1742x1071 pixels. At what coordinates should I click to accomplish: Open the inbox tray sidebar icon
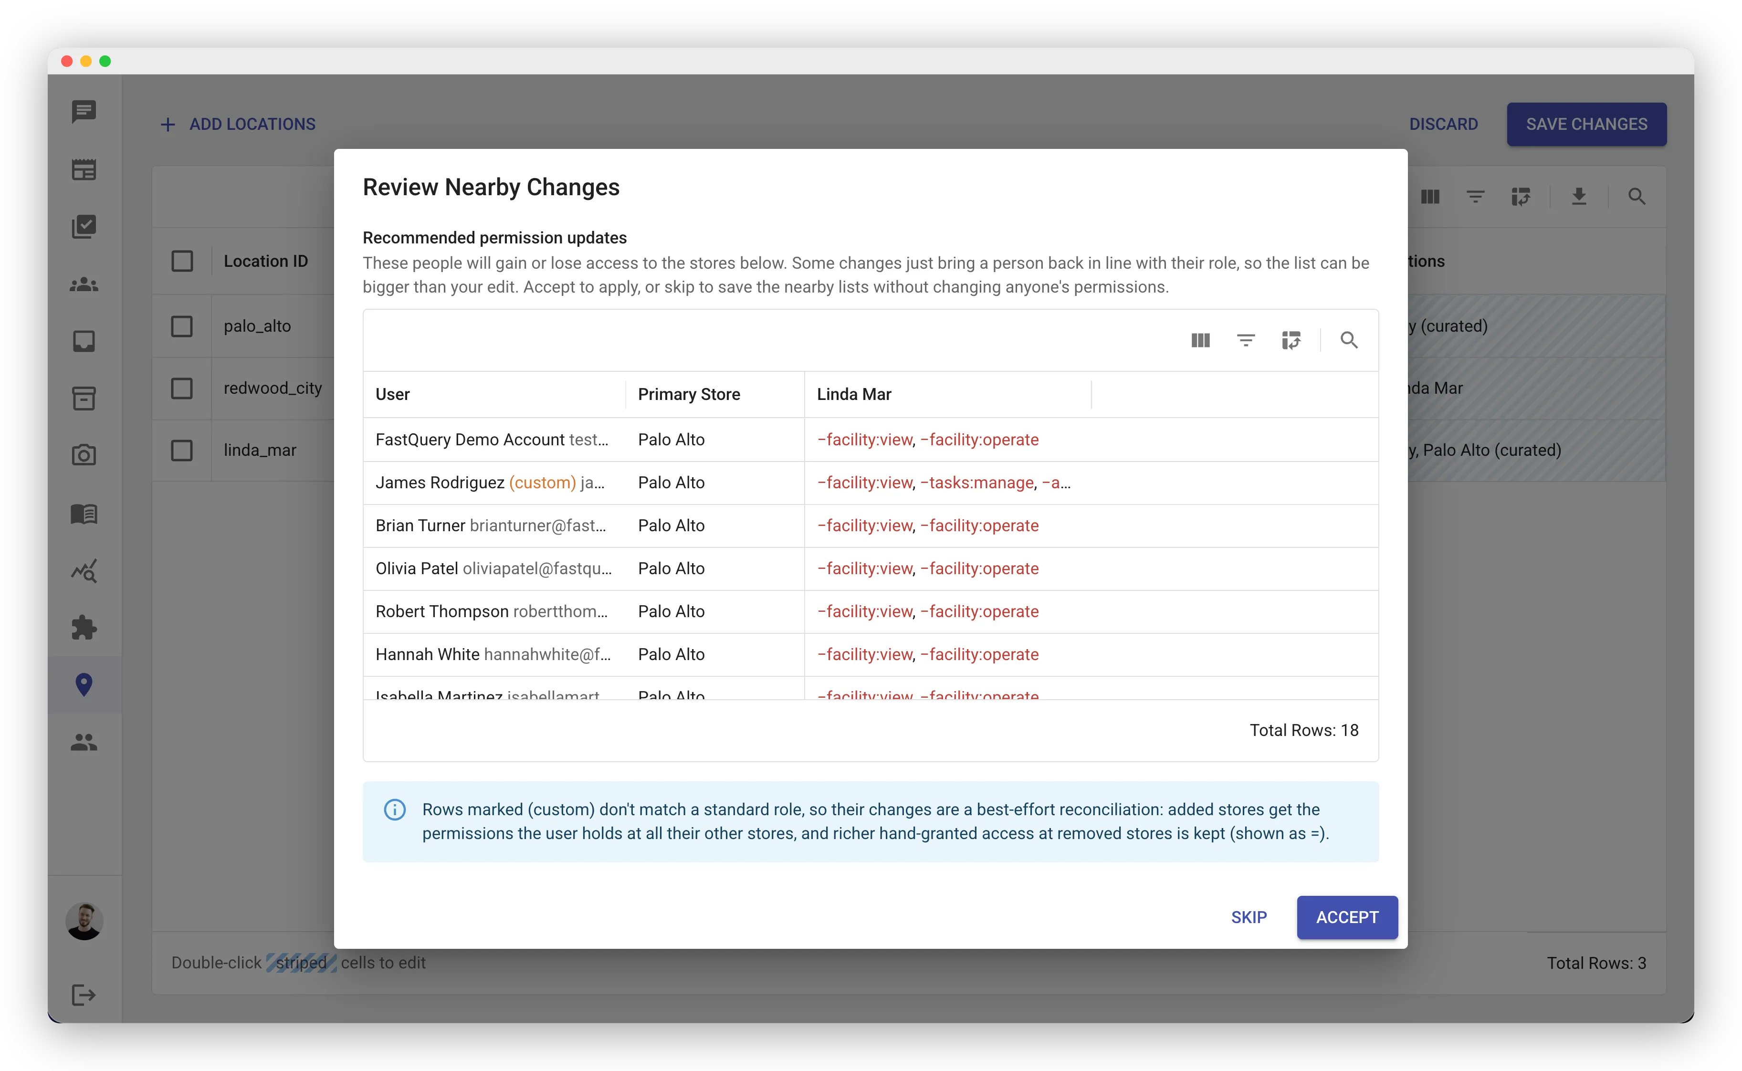[84, 341]
